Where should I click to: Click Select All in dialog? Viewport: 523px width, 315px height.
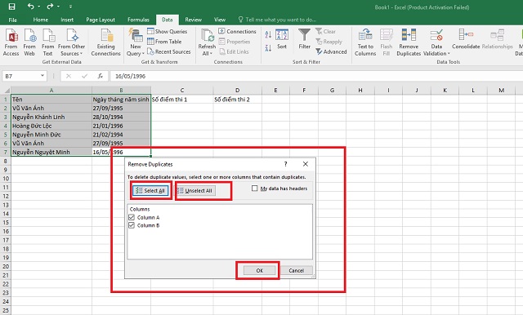tap(150, 190)
